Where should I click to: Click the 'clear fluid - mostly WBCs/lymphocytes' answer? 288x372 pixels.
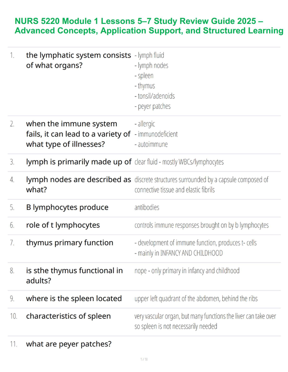click(179, 162)
